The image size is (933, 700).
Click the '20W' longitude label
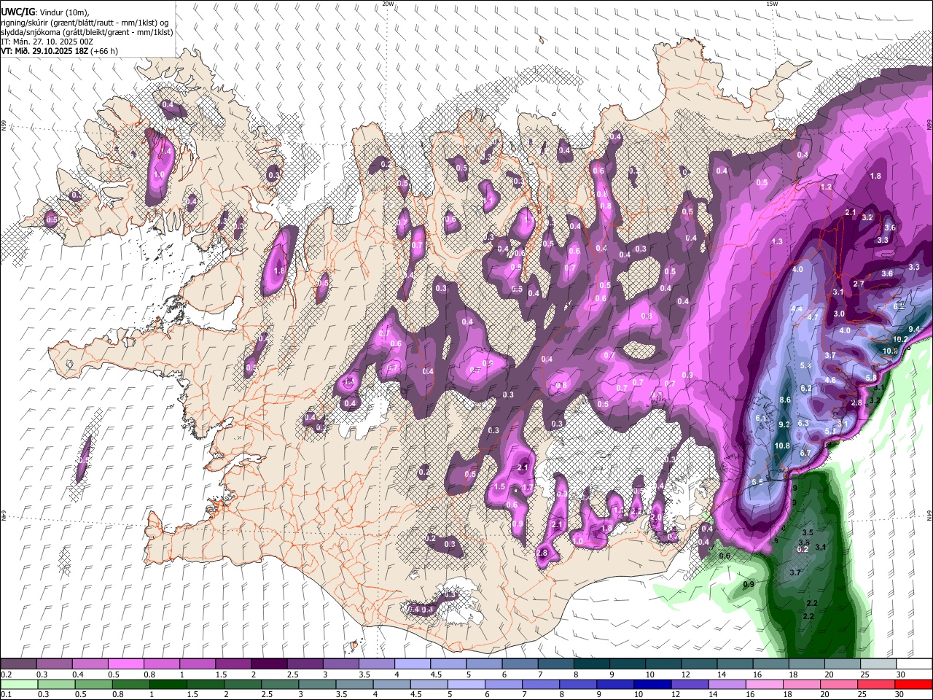click(x=389, y=4)
